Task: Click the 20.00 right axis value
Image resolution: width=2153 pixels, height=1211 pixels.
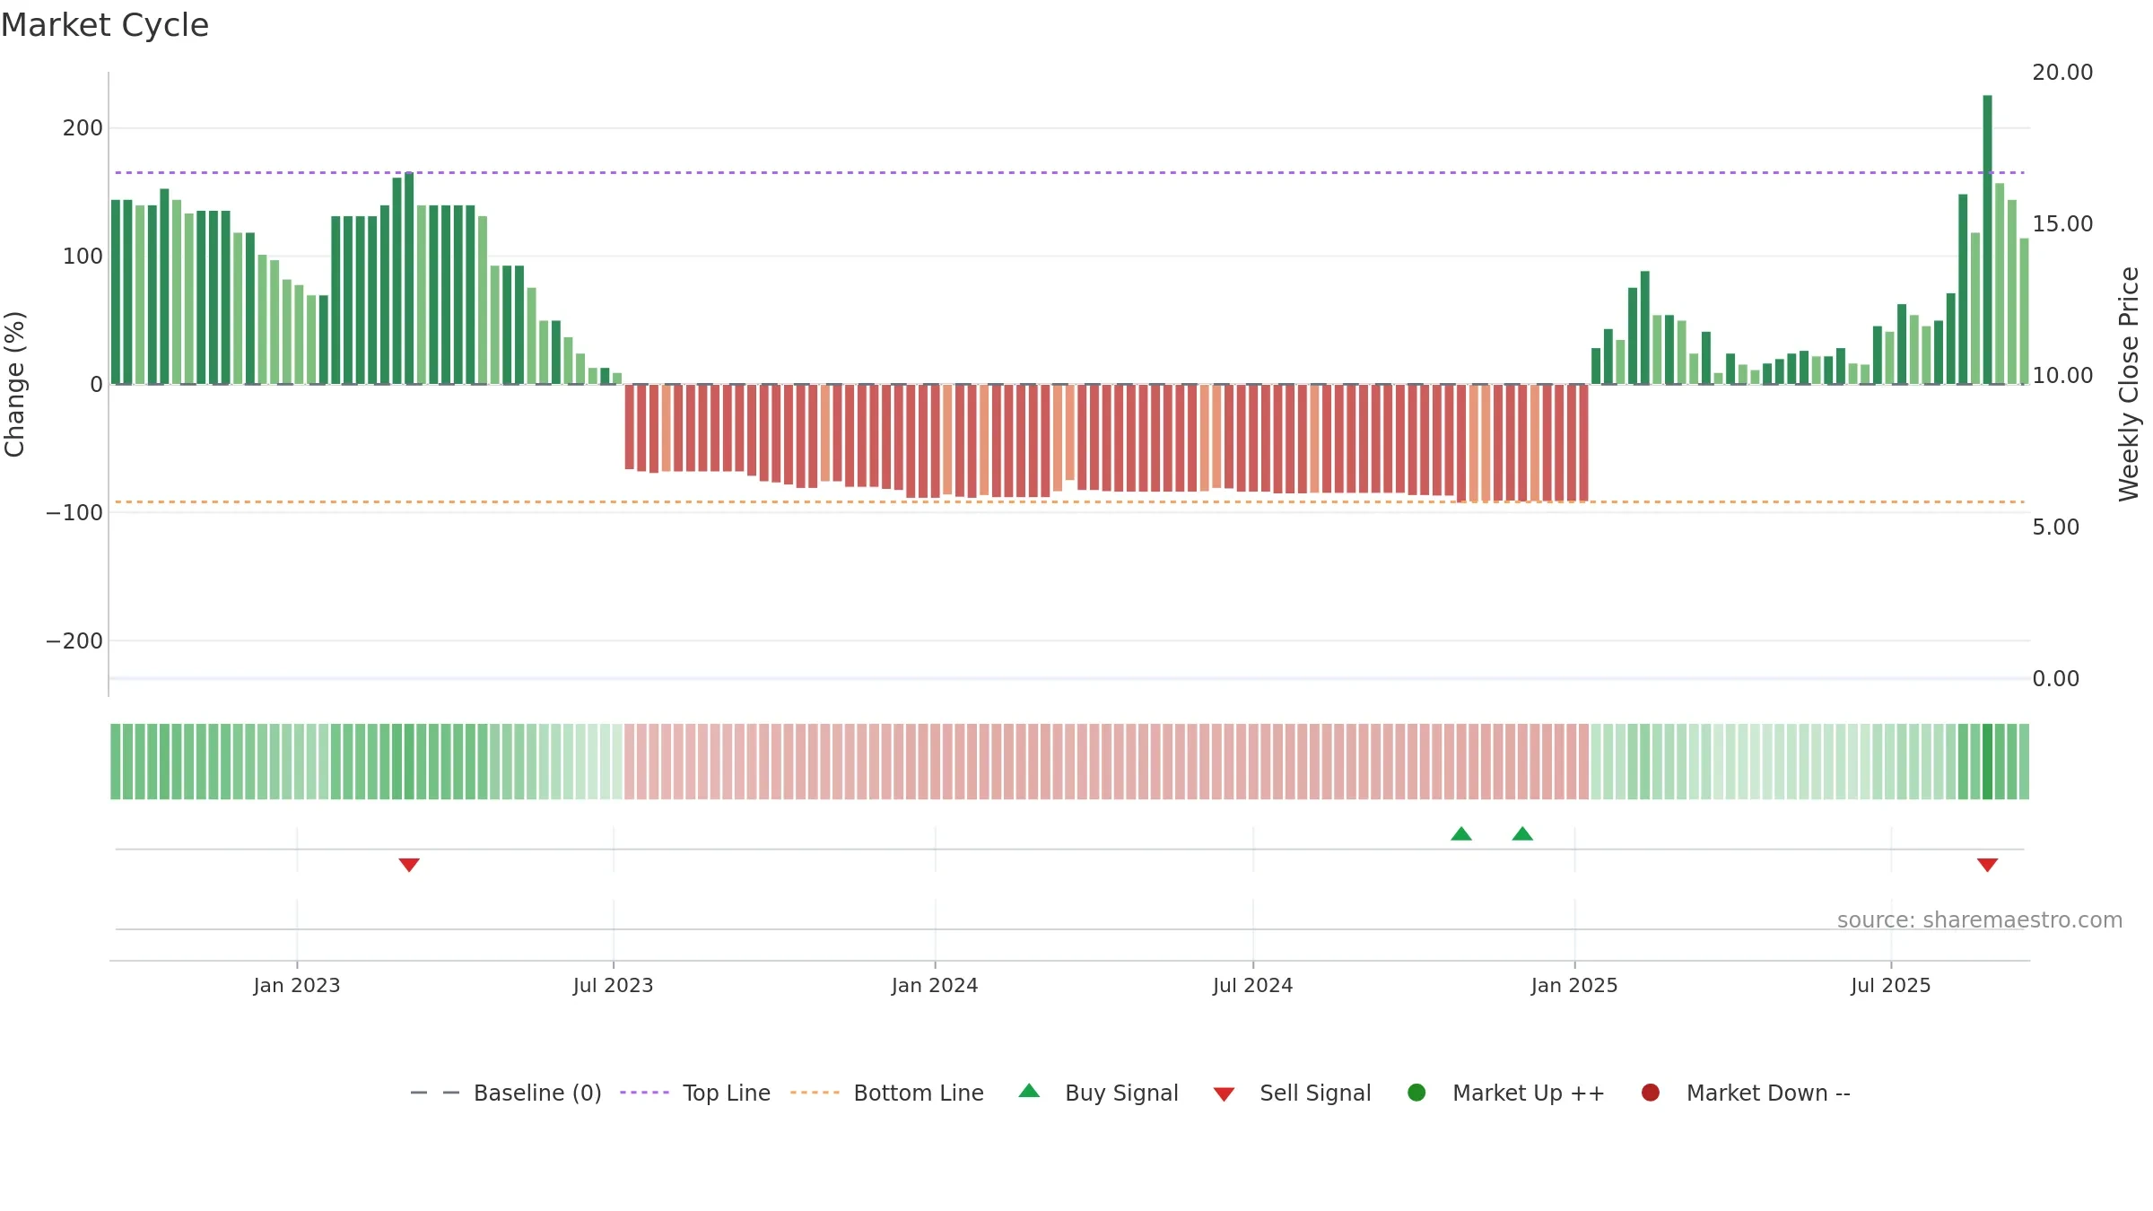Action: (2062, 72)
